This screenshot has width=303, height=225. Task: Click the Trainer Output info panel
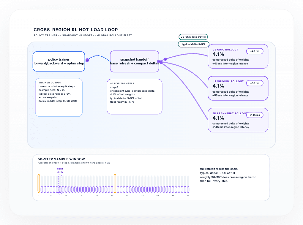(x=59, y=97)
